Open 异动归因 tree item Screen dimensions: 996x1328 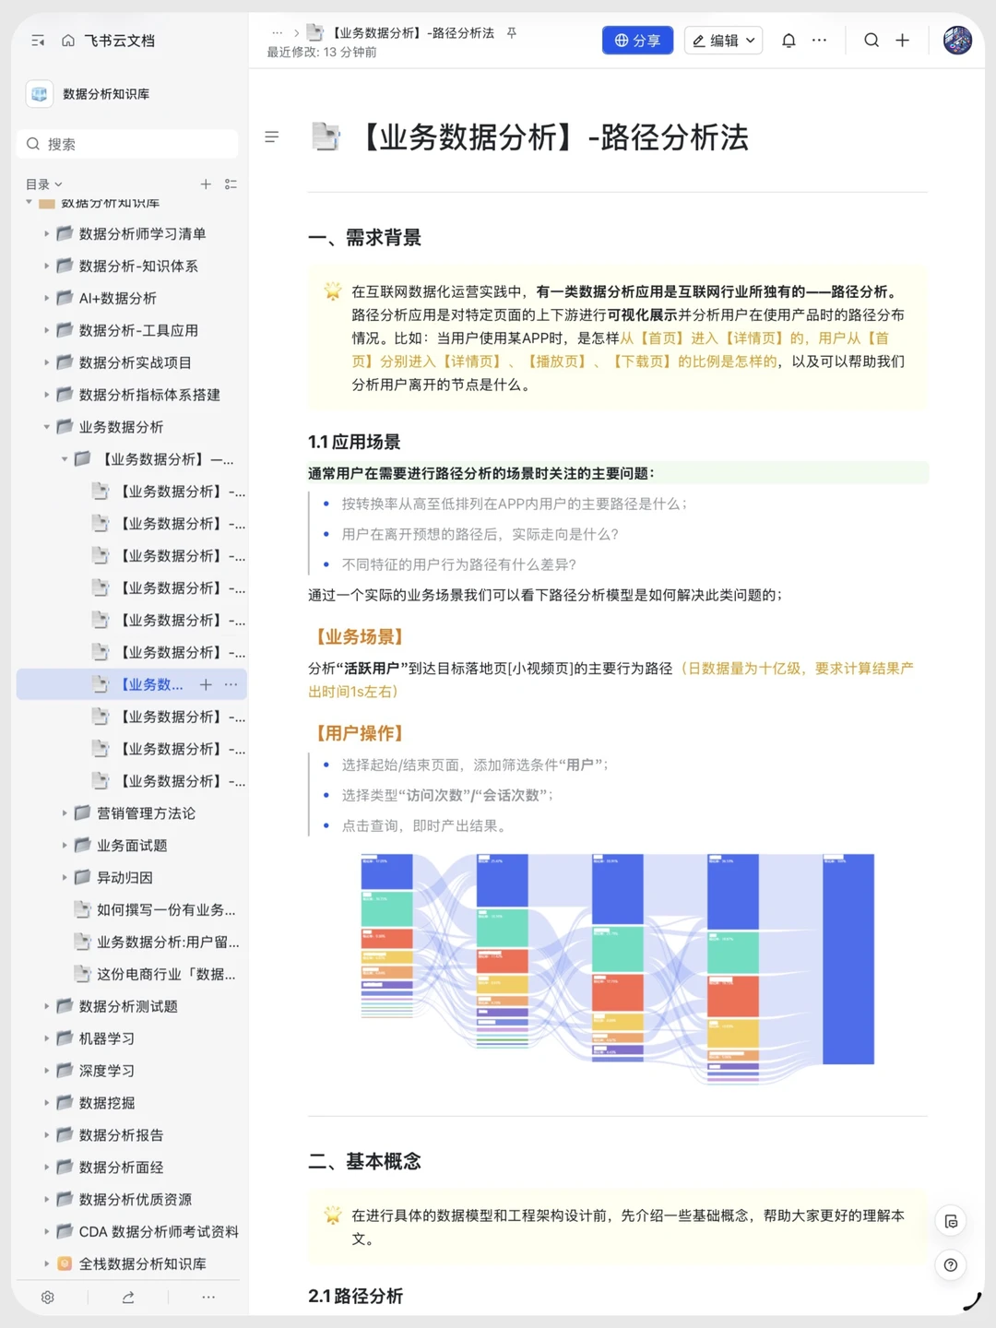125,878
